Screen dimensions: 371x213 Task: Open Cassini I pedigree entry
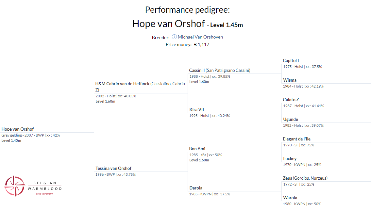pyautogui.click(x=197, y=70)
